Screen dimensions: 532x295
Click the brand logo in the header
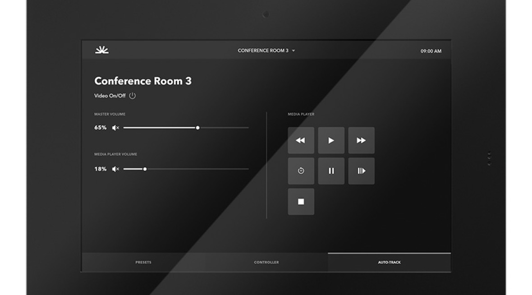(x=101, y=51)
